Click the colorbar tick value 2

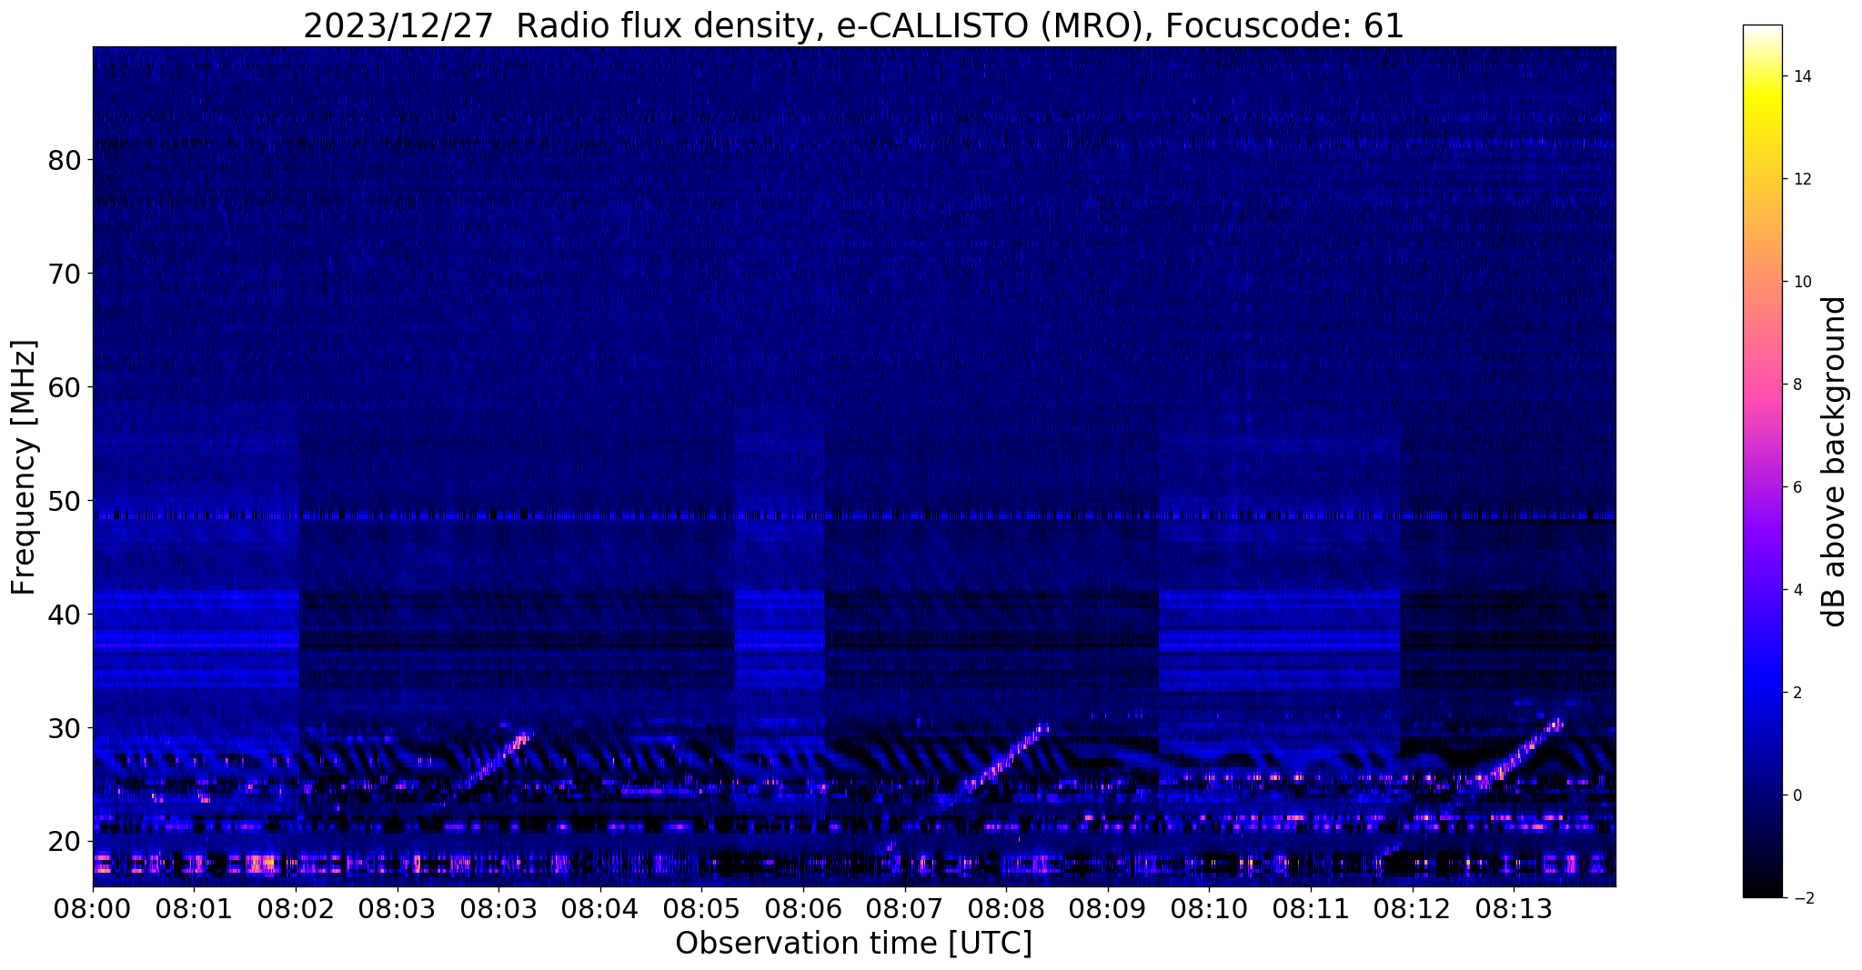tap(1797, 693)
